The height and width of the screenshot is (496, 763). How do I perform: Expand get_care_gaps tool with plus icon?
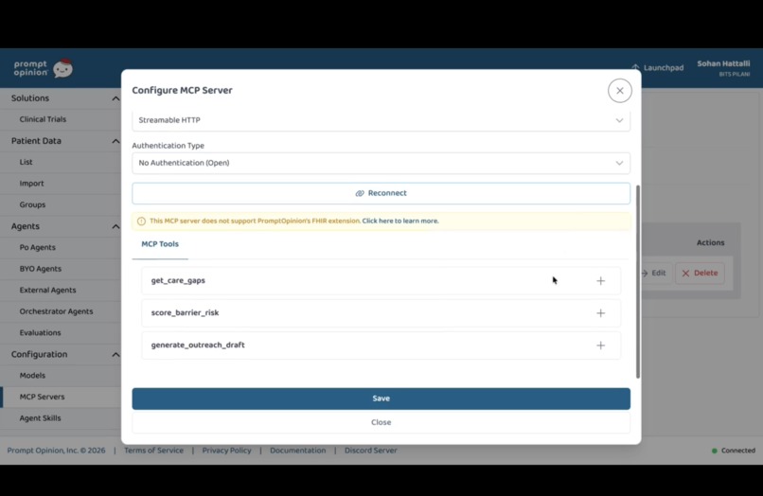pos(600,281)
